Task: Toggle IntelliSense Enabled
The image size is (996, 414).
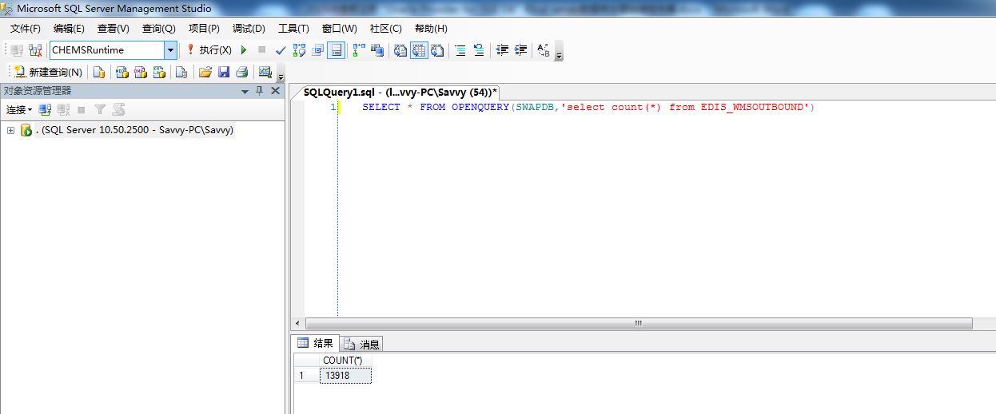Action: pyautogui.click(x=337, y=50)
